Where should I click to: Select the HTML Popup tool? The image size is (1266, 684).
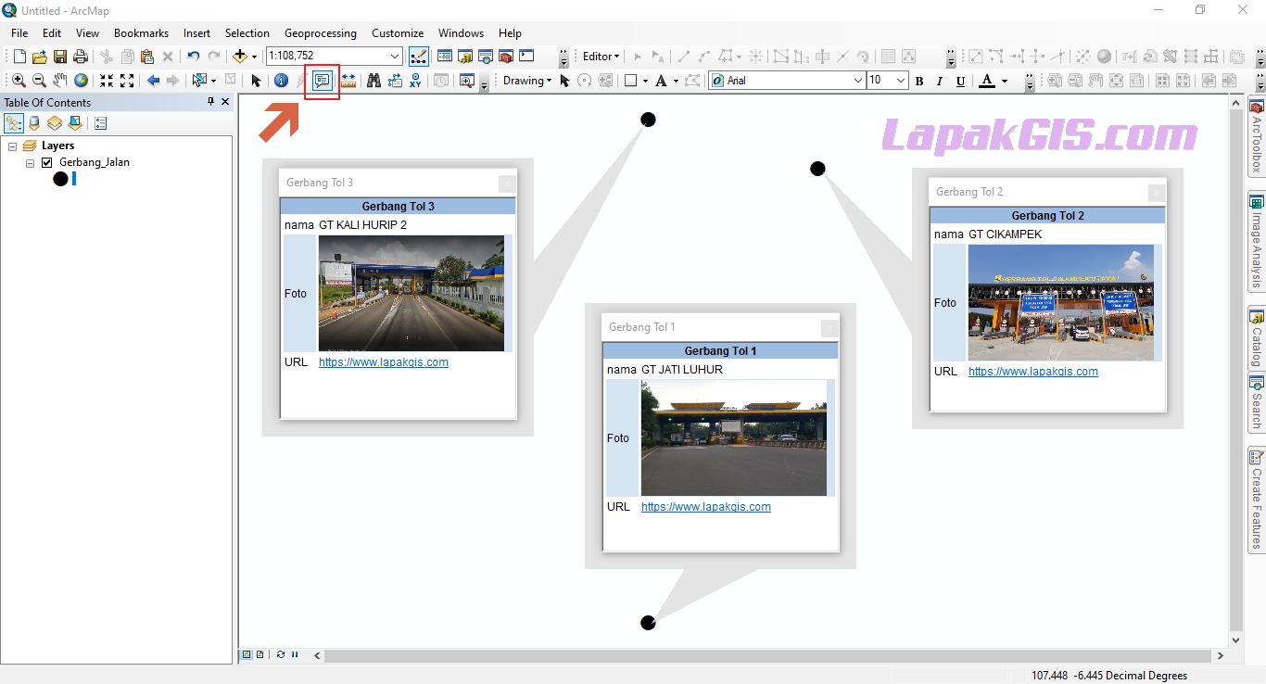321,80
